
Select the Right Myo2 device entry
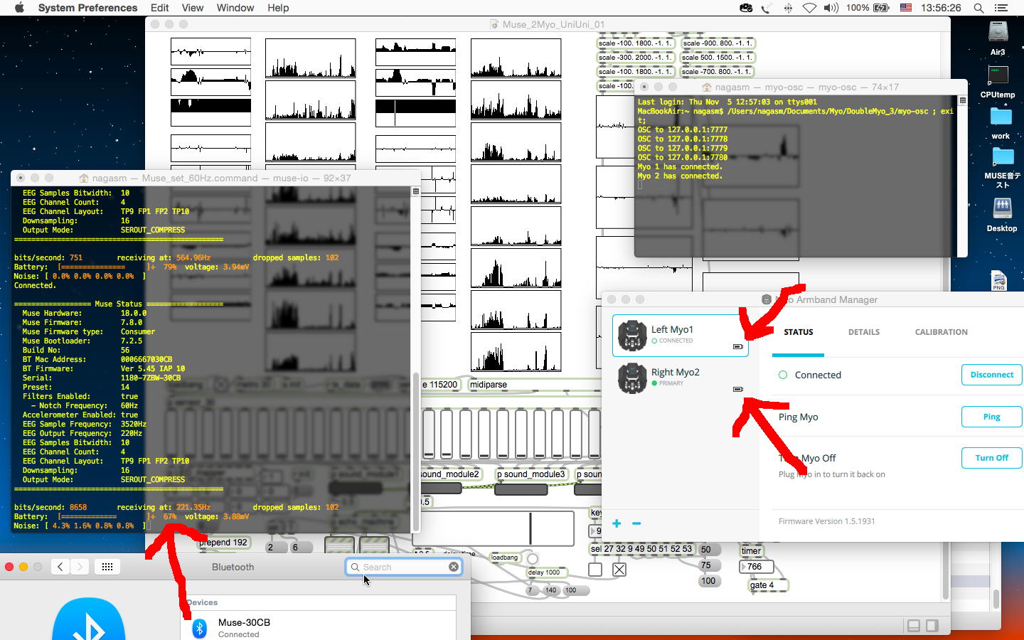tap(681, 378)
